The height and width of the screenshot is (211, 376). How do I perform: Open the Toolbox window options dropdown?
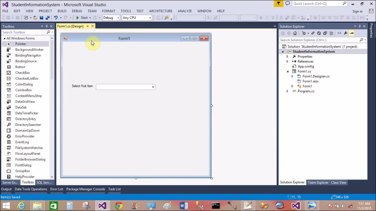click(42, 26)
